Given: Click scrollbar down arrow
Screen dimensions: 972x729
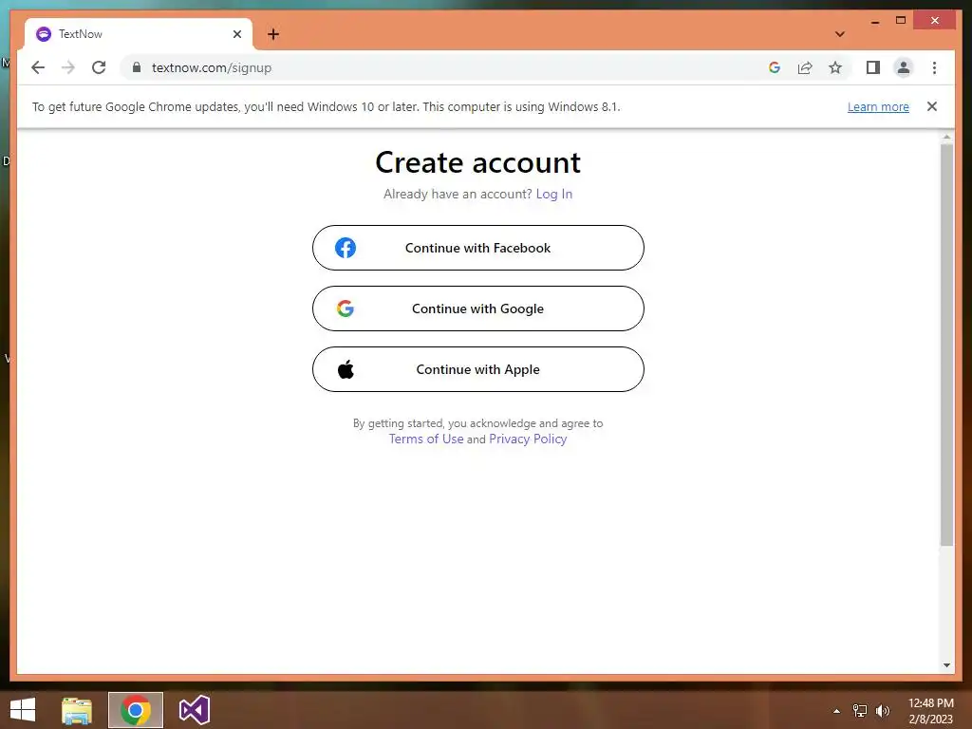Looking at the screenshot, I should [x=946, y=665].
